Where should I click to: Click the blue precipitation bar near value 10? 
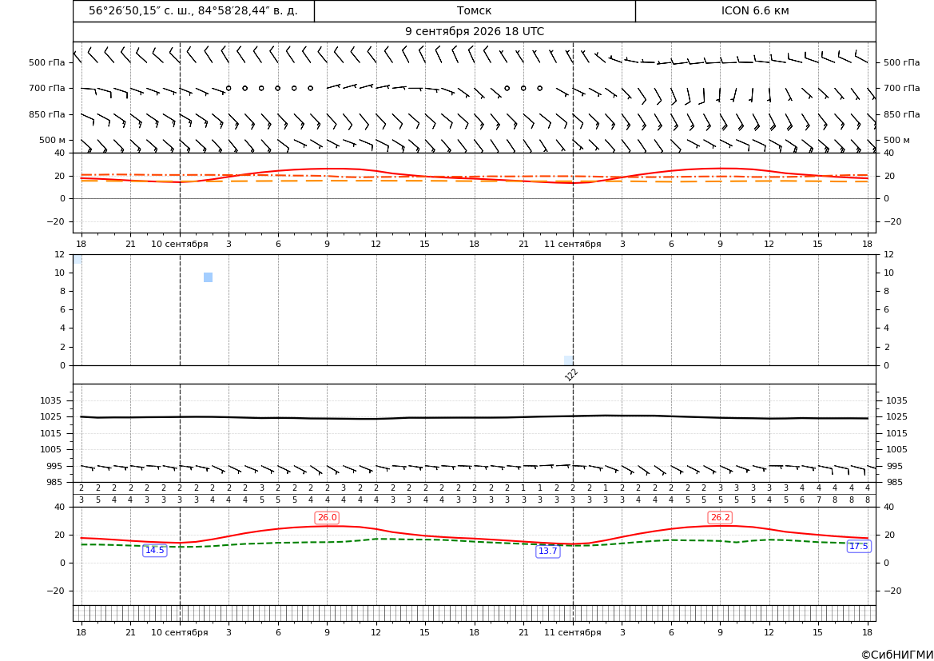click(x=208, y=277)
